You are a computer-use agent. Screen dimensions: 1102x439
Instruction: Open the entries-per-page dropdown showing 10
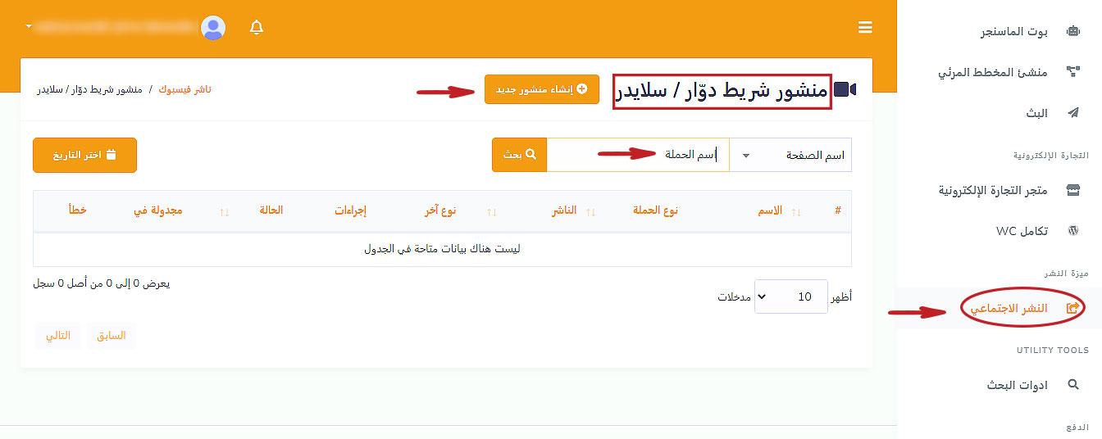coord(790,296)
